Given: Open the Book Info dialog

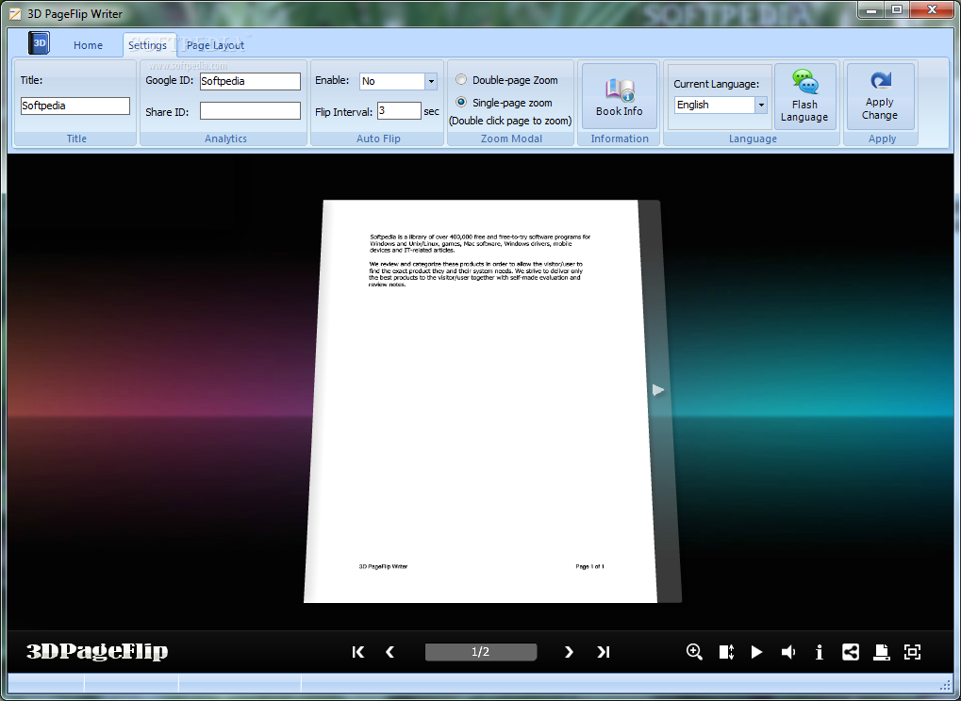Looking at the screenshot, I should (619, 96).
